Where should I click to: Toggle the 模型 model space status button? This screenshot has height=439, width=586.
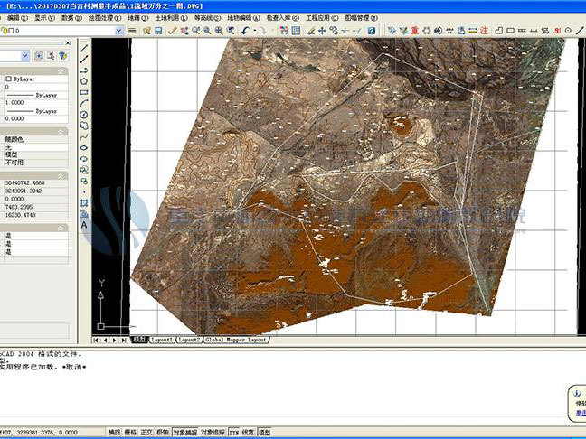click(x=265, y=433)
